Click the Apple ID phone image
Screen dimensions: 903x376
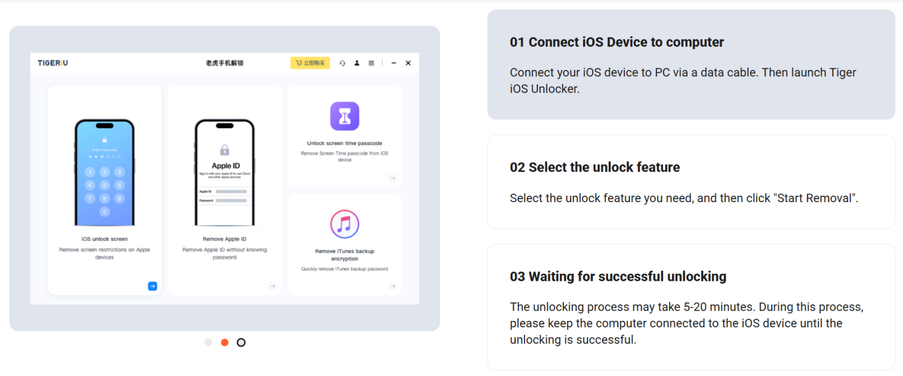[x=225, y=172]
